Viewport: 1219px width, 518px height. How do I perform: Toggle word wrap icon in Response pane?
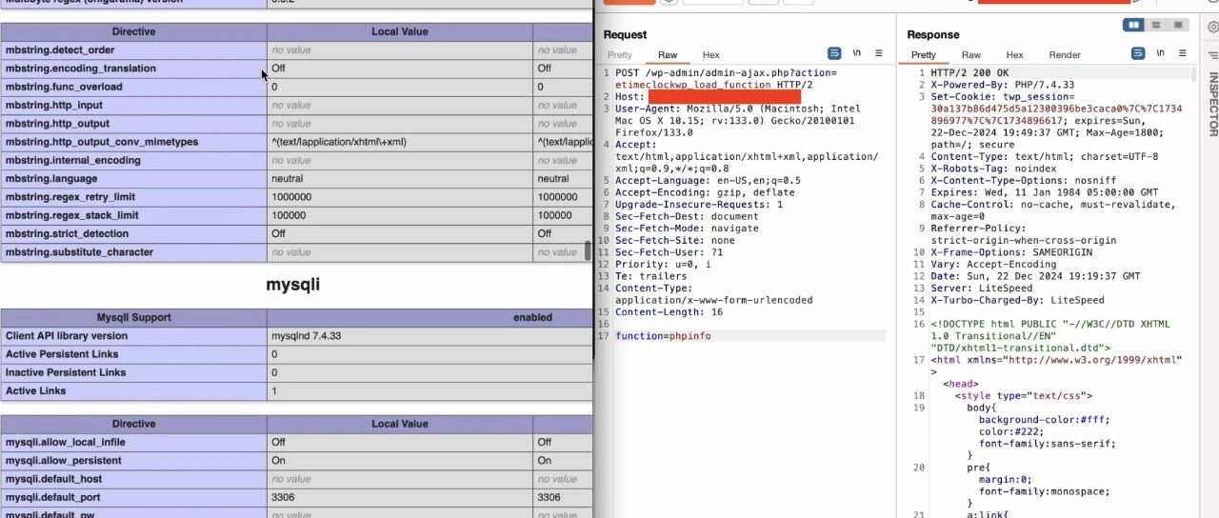click(1137, 54)
